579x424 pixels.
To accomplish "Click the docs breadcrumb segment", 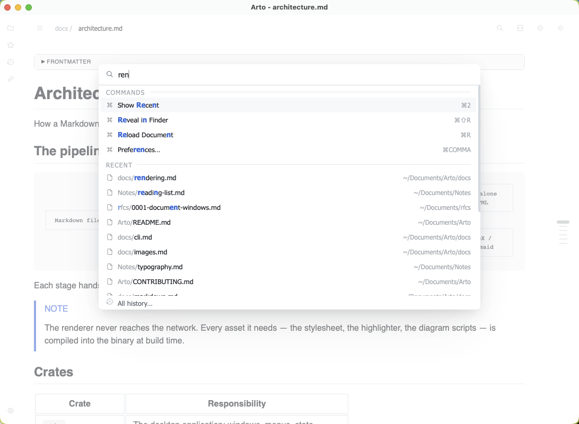I will (62, 29).
